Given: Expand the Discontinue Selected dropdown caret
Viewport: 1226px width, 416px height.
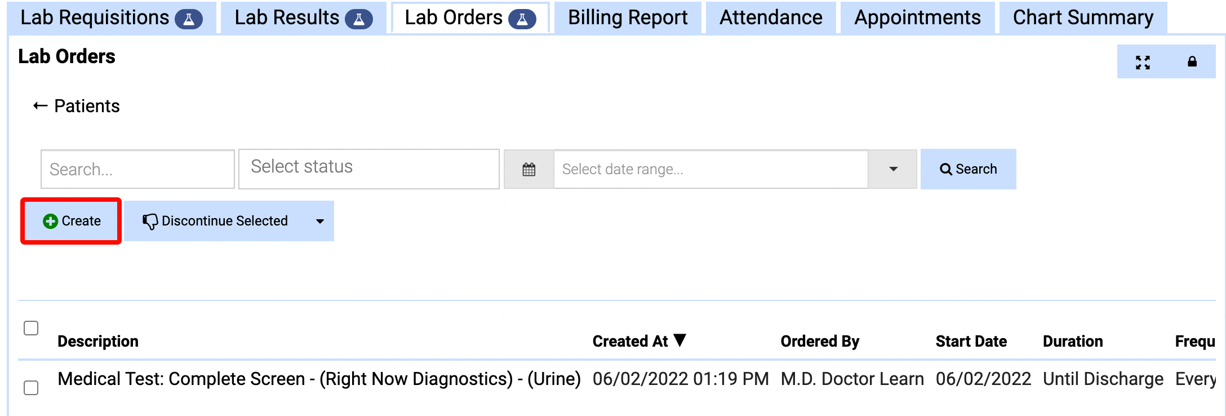Looking at the screenshot, I should pyautogui.click(x=320, y=221).
